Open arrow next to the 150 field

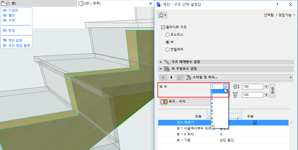click(266, 87)
